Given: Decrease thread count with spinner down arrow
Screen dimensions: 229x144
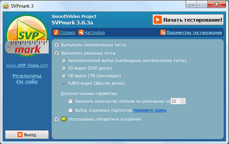Looking at the screenshot, I should (x=183, y=102).
